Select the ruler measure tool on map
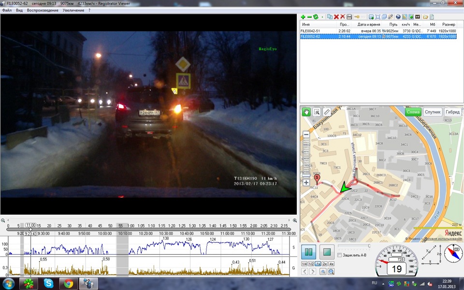Viewport: 464px width, 290px height. (x=327, y=112)
